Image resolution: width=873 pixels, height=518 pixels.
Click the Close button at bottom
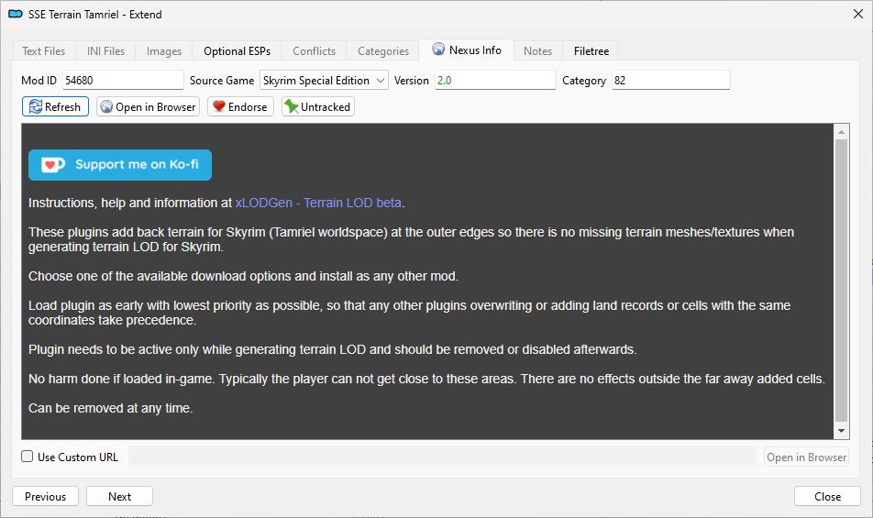pyautogui.click(x=827, y=496)
